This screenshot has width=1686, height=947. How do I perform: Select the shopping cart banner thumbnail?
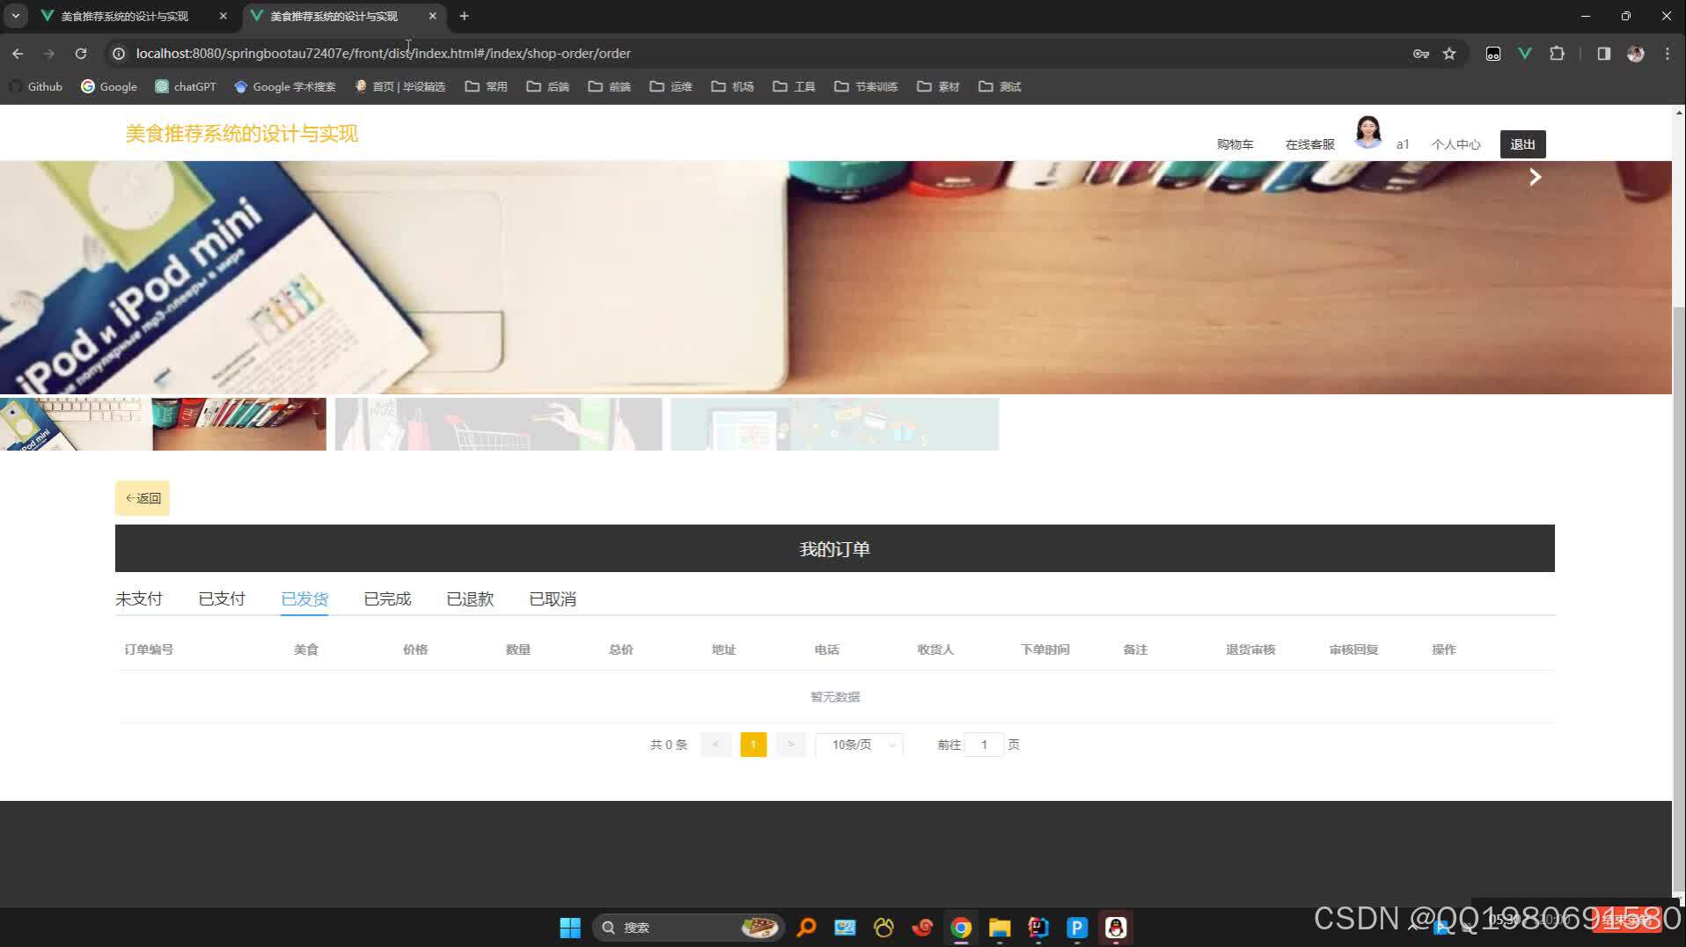coord(498,424)
